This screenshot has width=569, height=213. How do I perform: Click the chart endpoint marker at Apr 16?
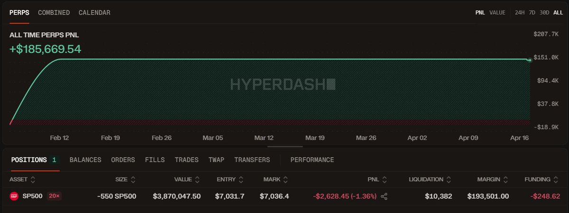click(x=529, y=60)
